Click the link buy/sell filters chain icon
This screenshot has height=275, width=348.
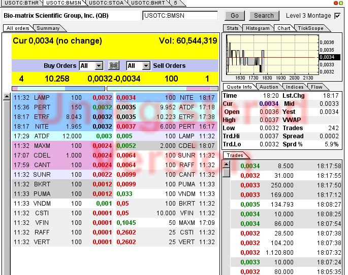[x=114, y=66]
